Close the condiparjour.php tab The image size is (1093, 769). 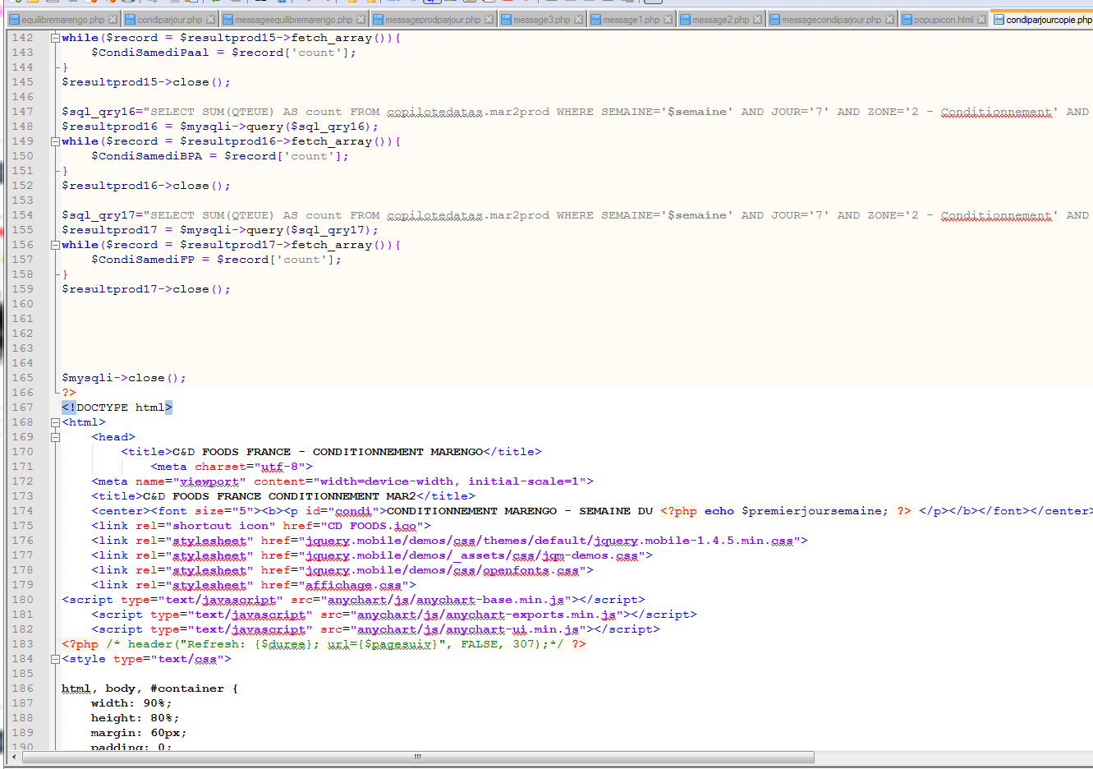[x=211, y=20]
